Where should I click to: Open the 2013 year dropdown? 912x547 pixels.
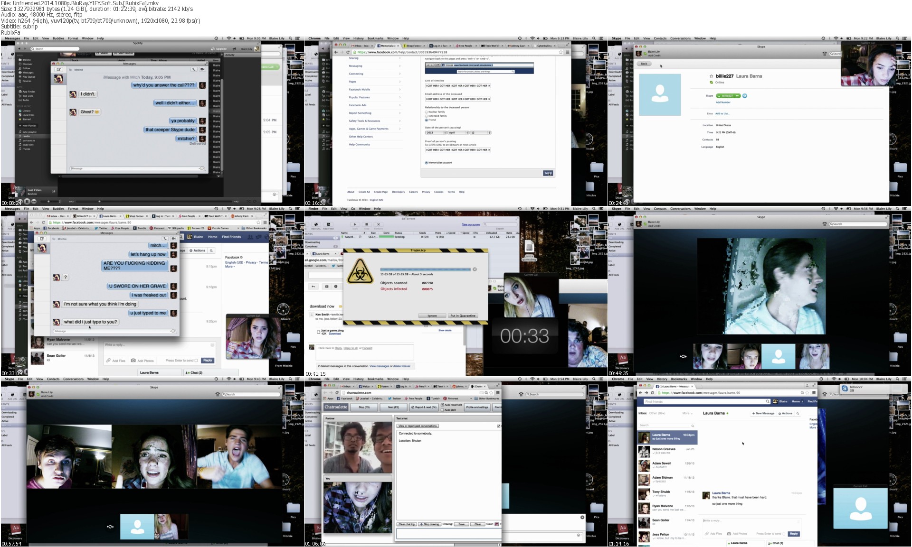pos(436,133)
